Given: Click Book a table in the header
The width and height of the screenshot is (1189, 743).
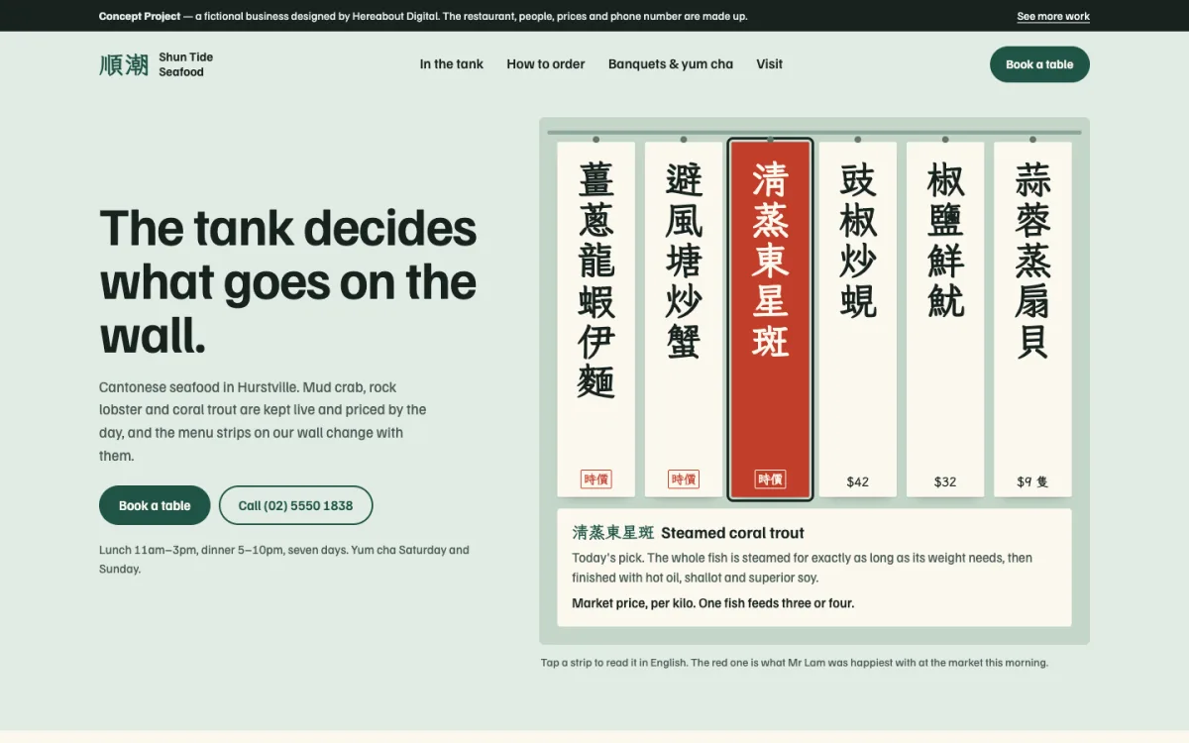Looking at the screenshot, I should point(1039,64).
